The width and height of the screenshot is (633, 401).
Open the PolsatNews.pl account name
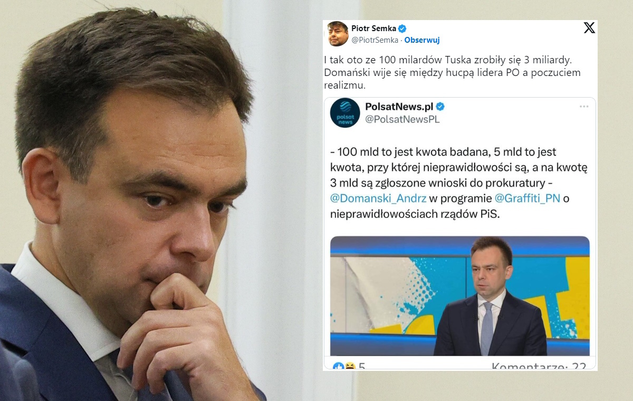(399, 107)
